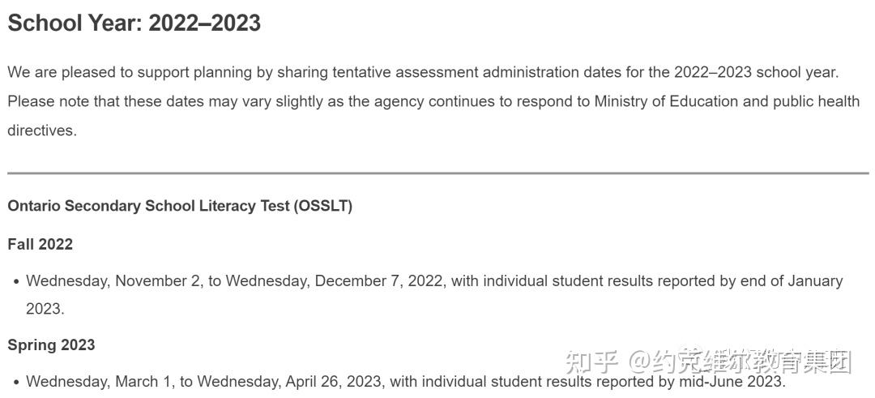Click the "Fall 2022" subheading
The height and width of the screenshot is (398, 875).
[x=41, y=244]
